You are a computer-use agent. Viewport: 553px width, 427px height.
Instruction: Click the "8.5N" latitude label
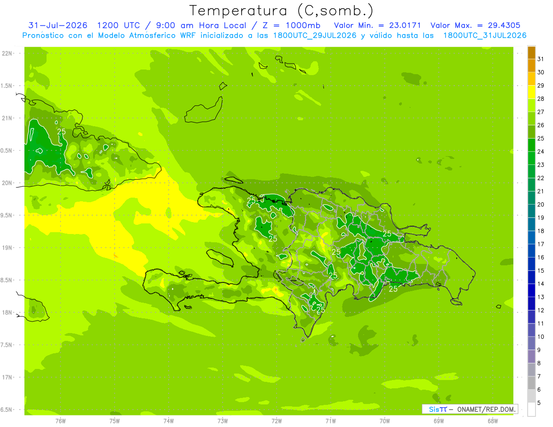pyautogui.click(x=7, y=280)
